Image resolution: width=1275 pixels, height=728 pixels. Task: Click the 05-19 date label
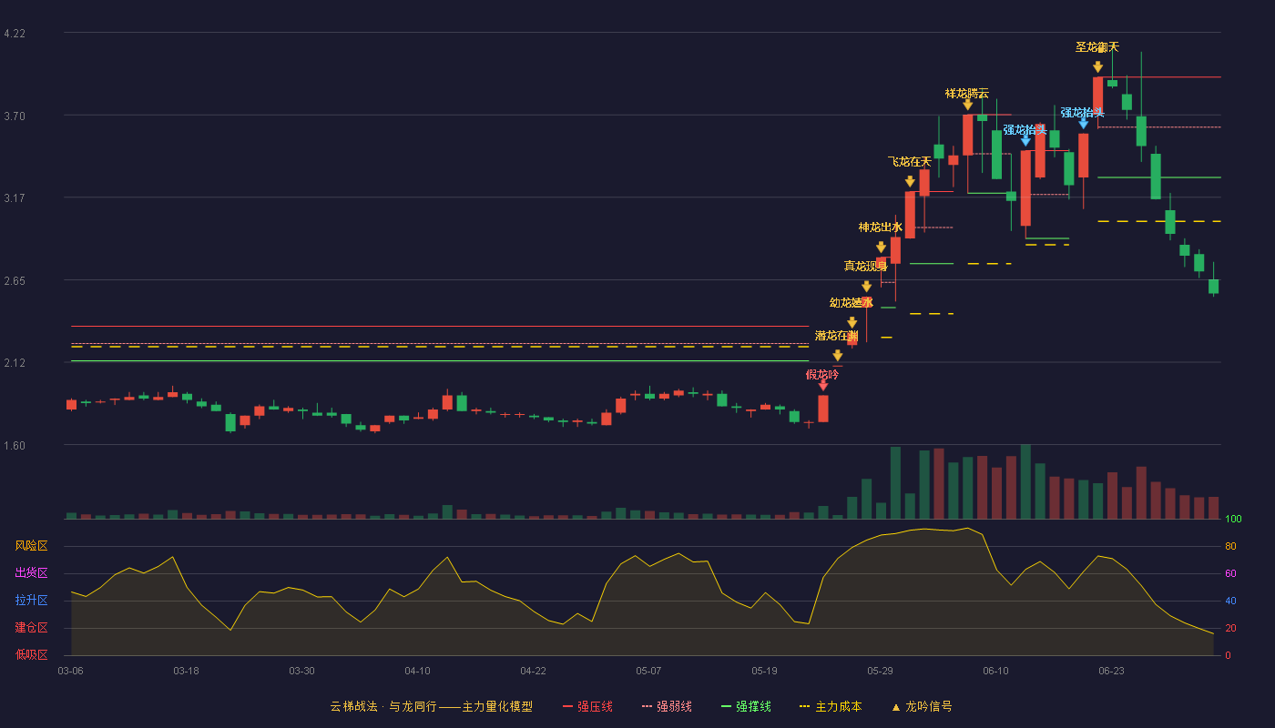click(764, 671)
